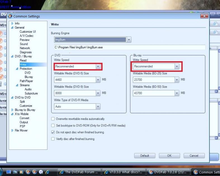Open the Network settings page

[25, 48]
